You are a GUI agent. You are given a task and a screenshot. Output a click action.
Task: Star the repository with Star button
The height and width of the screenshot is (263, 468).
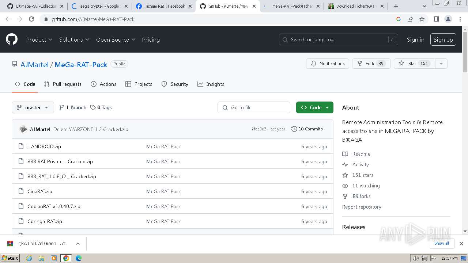coord(415,64)
